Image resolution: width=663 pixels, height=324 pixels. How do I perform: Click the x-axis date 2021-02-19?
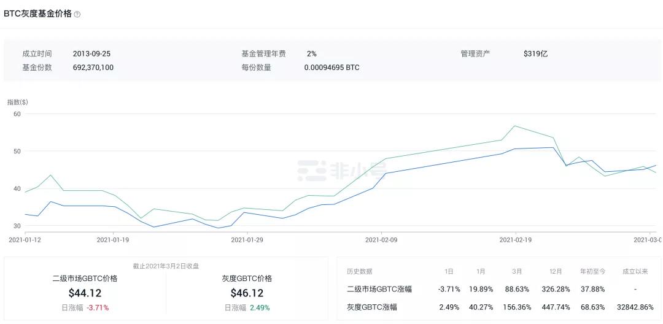516,239
